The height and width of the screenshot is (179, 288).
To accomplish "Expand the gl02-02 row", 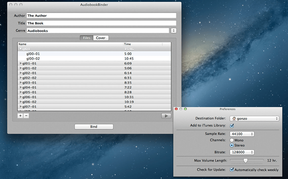I will pos(21,78).
